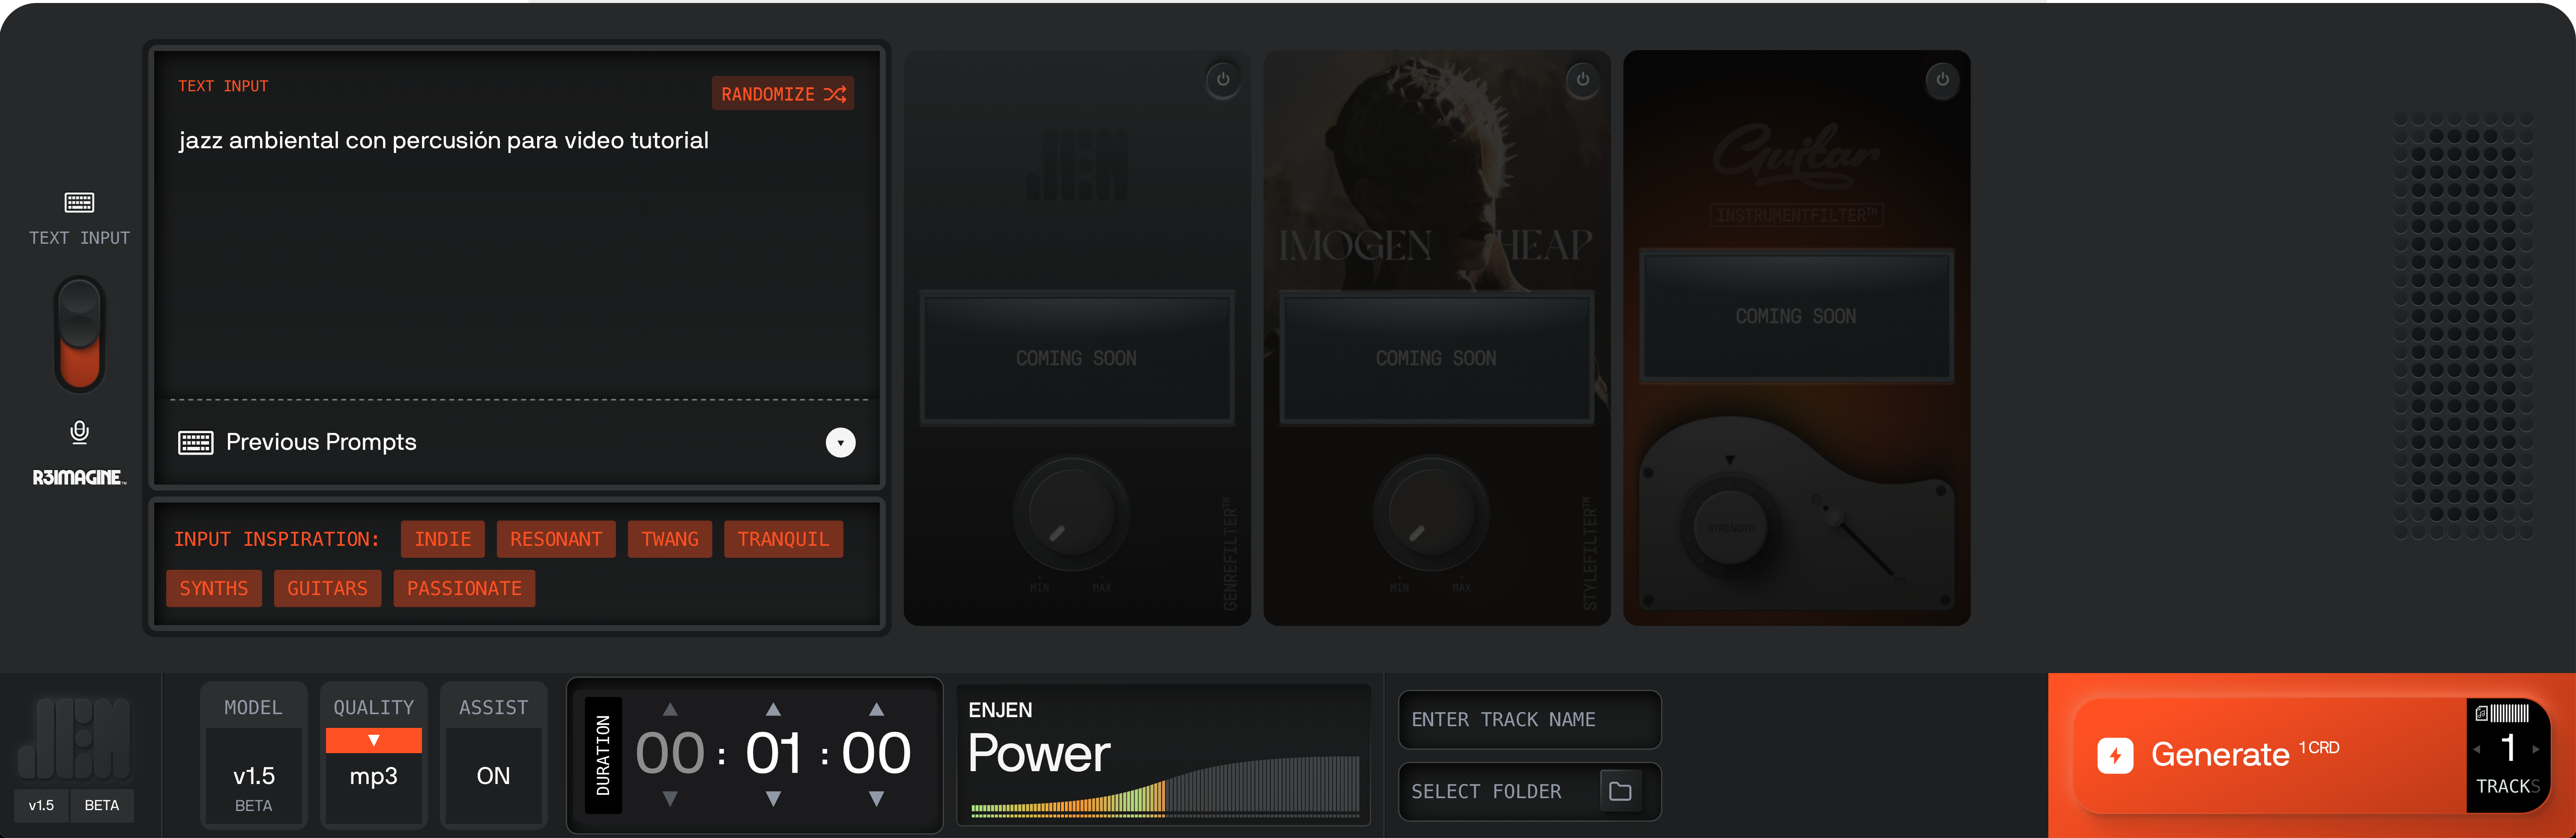Image resolution: width=2576 pixels, height=838 pixels.
Task: Toggle the text/voice input mode switch
Action: [x=79, y=334]
